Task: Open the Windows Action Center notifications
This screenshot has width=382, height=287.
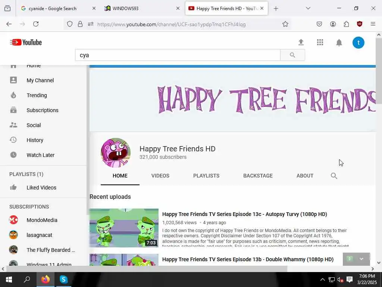Action: point(350,280)
